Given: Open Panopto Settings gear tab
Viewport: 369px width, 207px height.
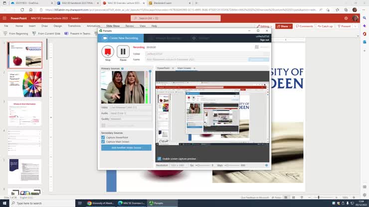Looking at the screenshot, I should coord(201,38).
